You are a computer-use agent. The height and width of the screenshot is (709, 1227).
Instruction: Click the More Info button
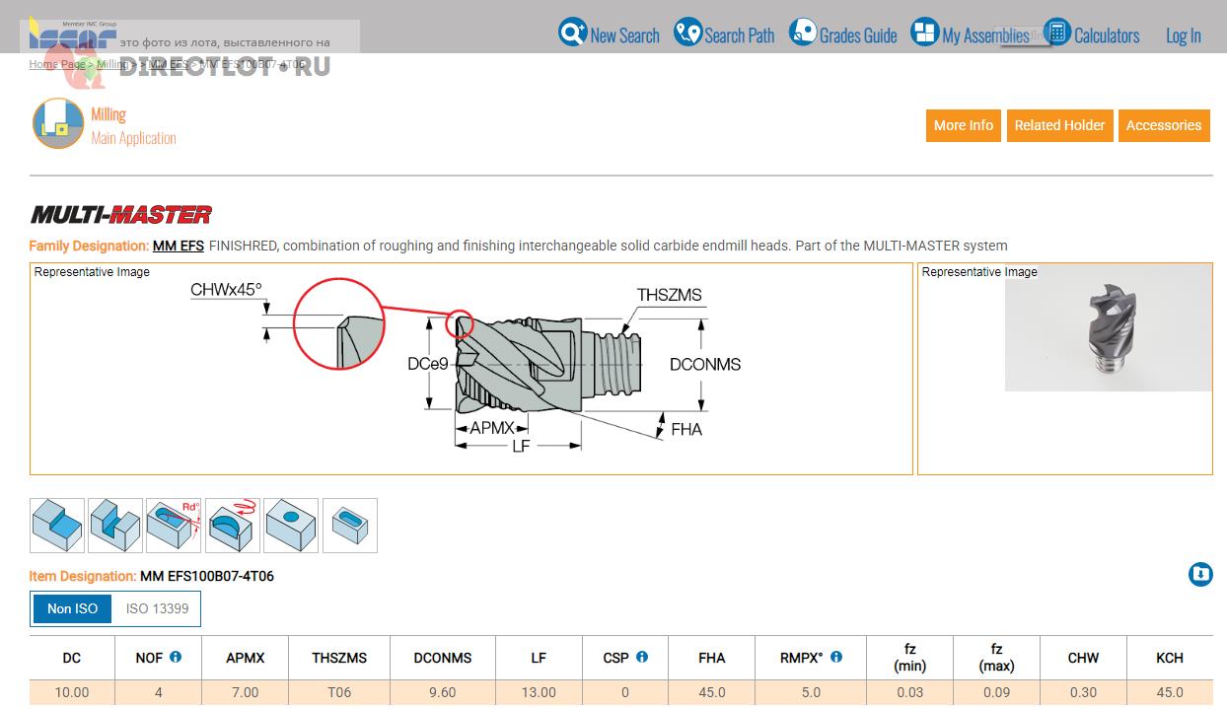coord(963,125)
